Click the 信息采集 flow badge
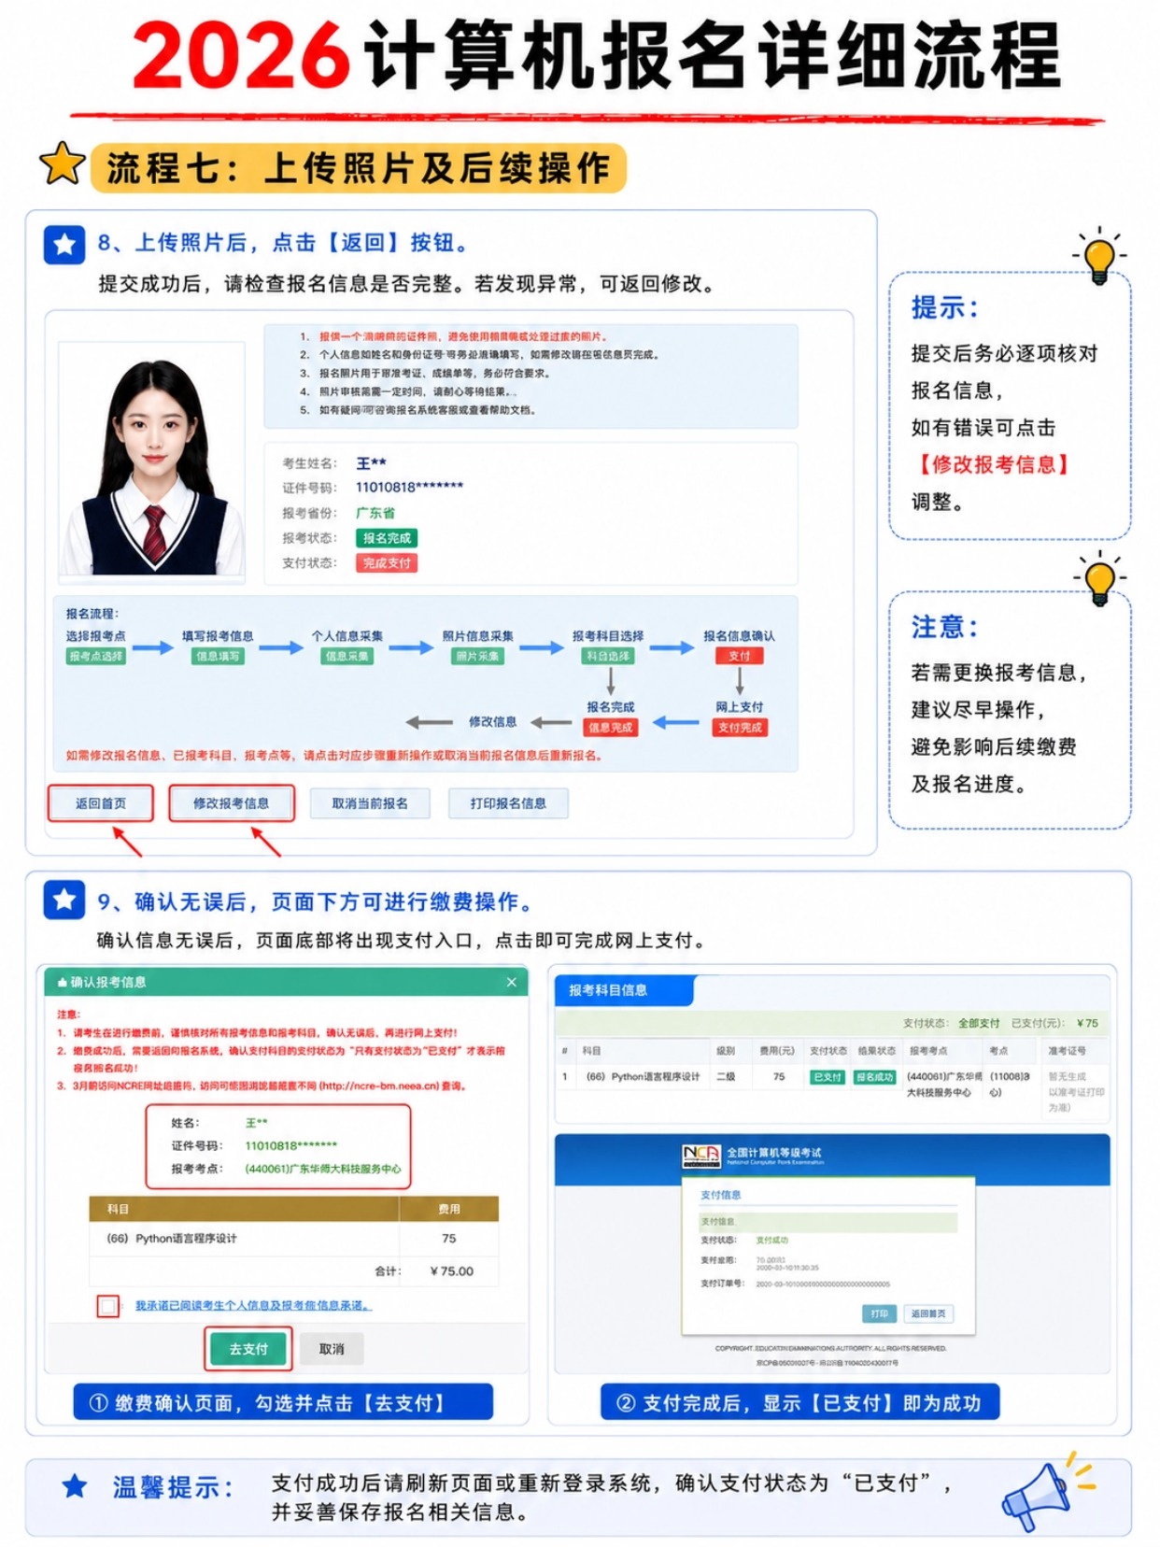The image size is (1160, 1547). coord(347,656)
